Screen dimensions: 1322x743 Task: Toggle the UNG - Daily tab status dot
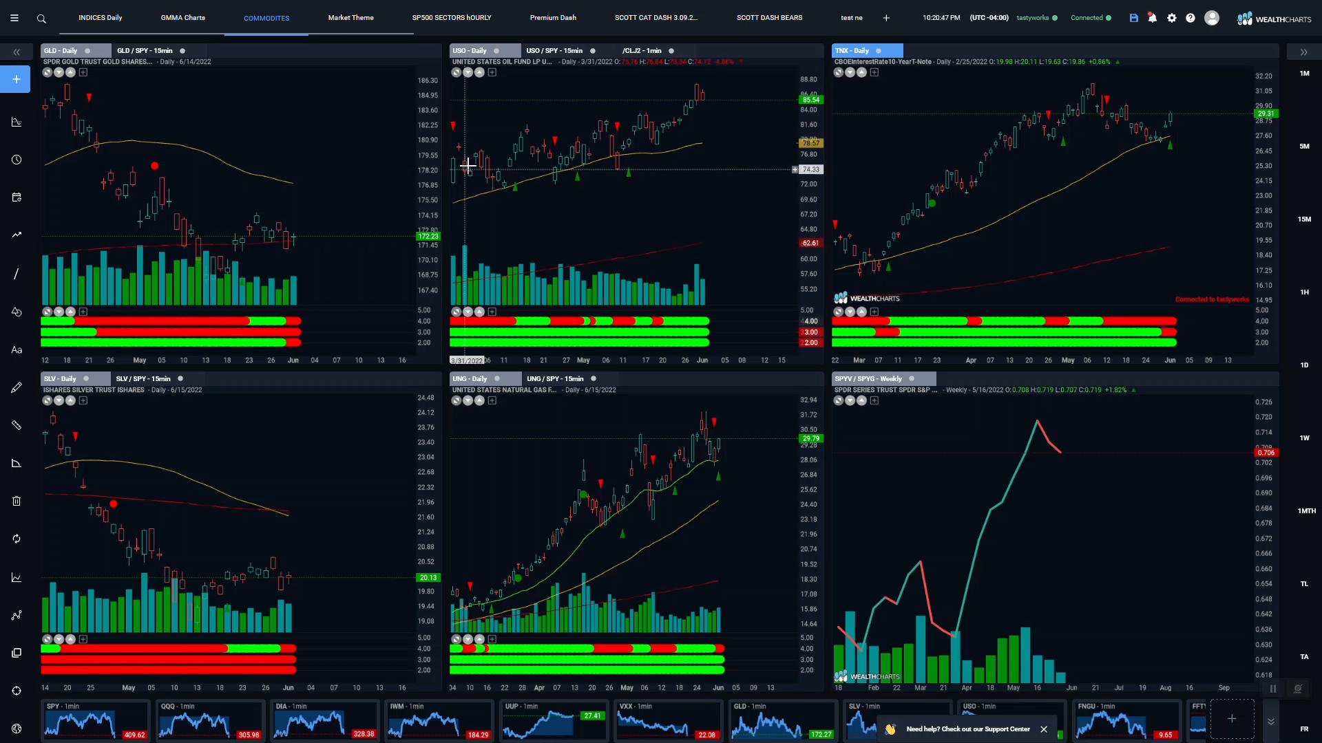(x=497, y=378)
